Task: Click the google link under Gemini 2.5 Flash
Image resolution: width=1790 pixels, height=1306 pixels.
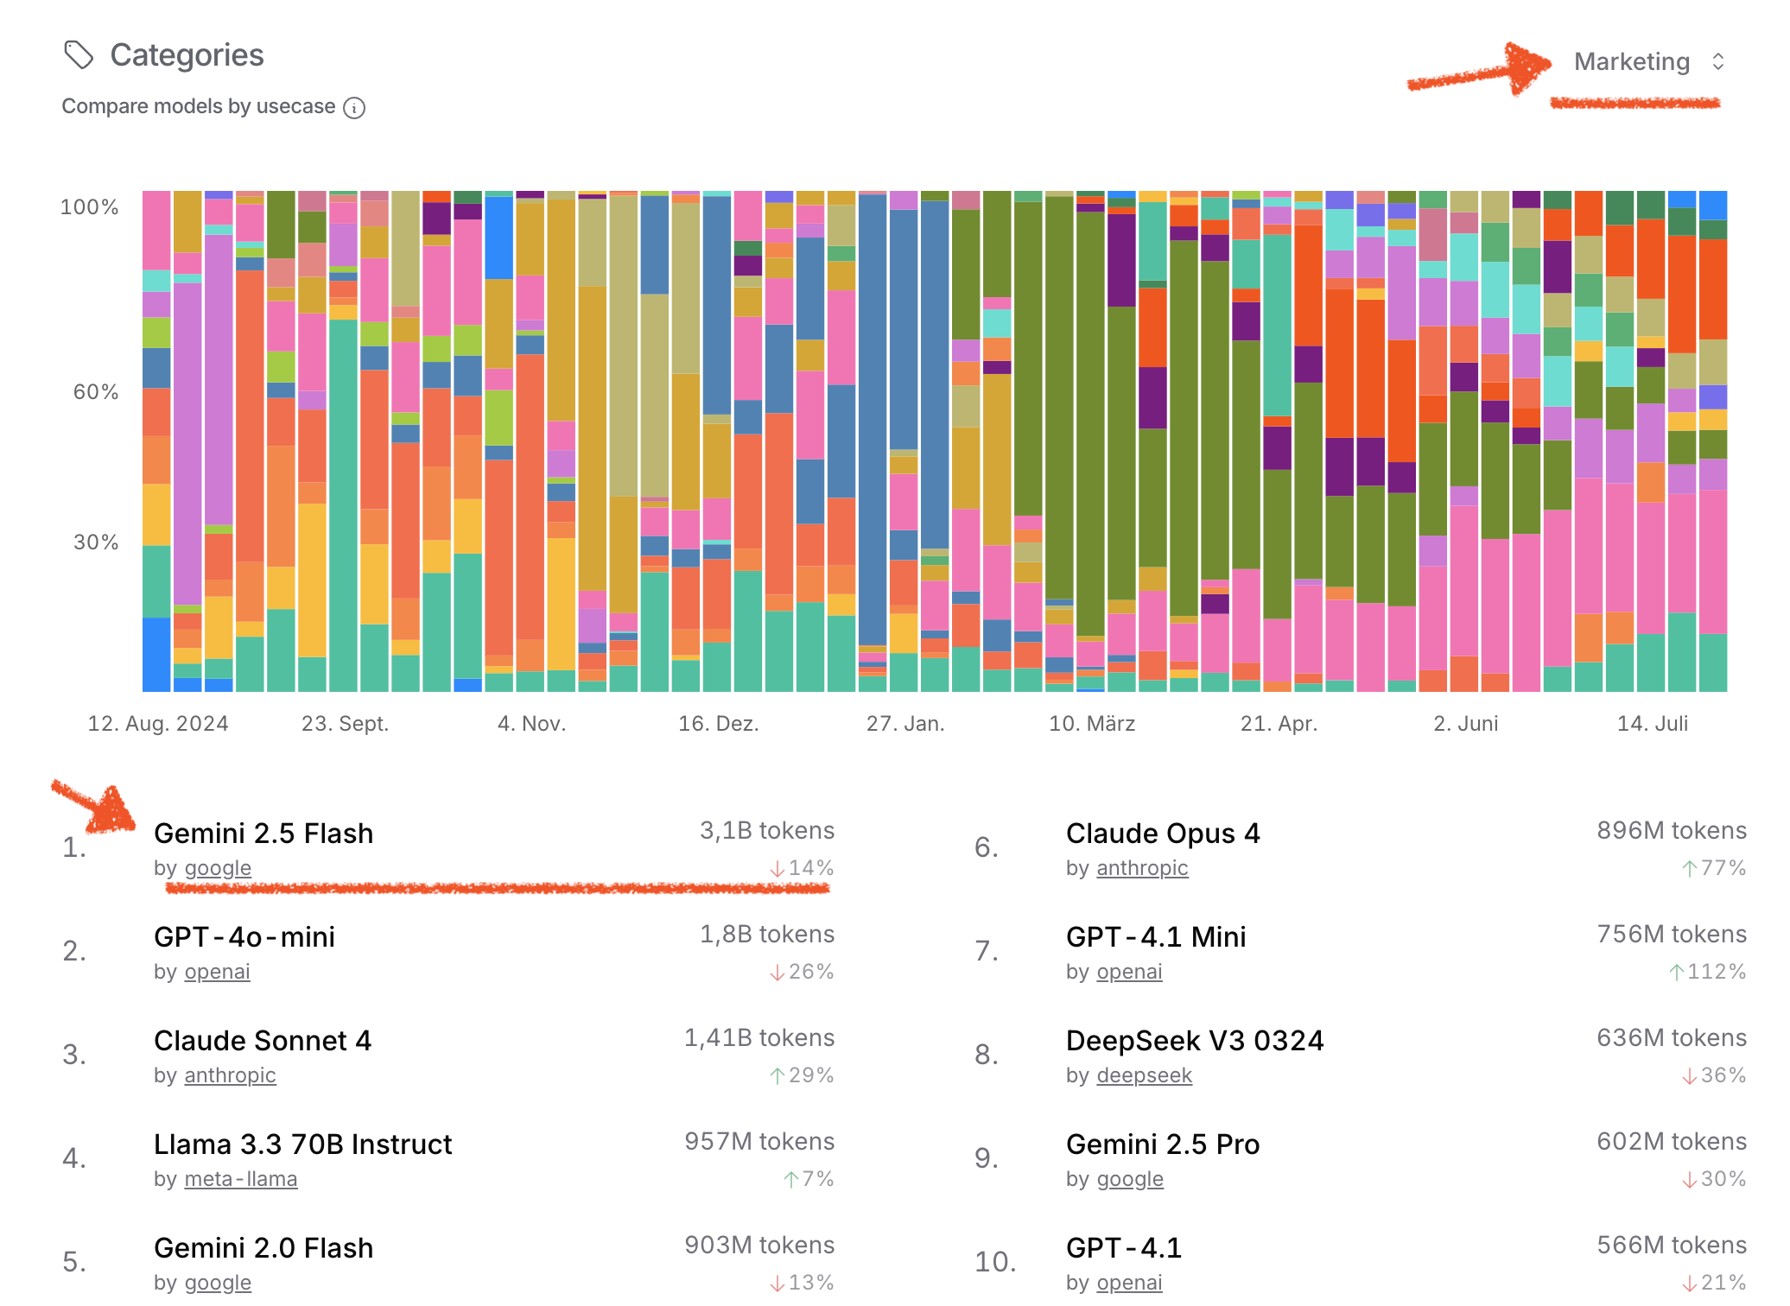Action: click(x=218, y=868)
